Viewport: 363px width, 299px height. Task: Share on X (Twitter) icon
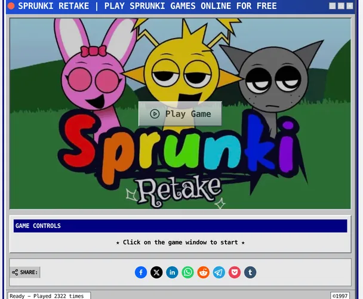click(x=156, y=272)
